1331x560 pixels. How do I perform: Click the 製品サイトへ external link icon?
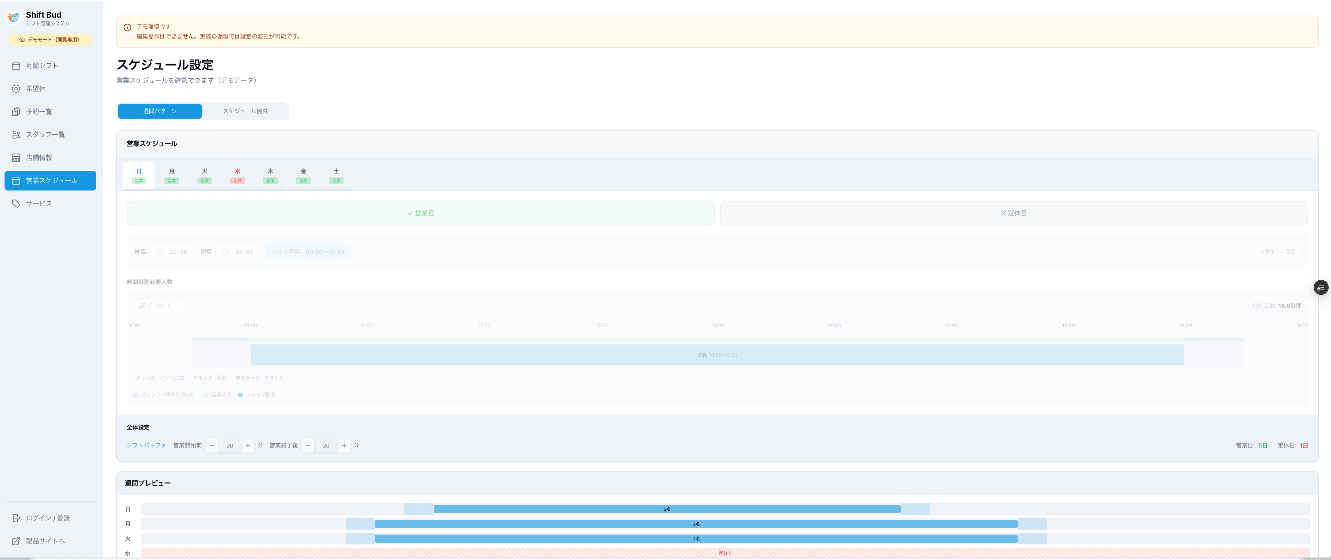pos(16,541)
